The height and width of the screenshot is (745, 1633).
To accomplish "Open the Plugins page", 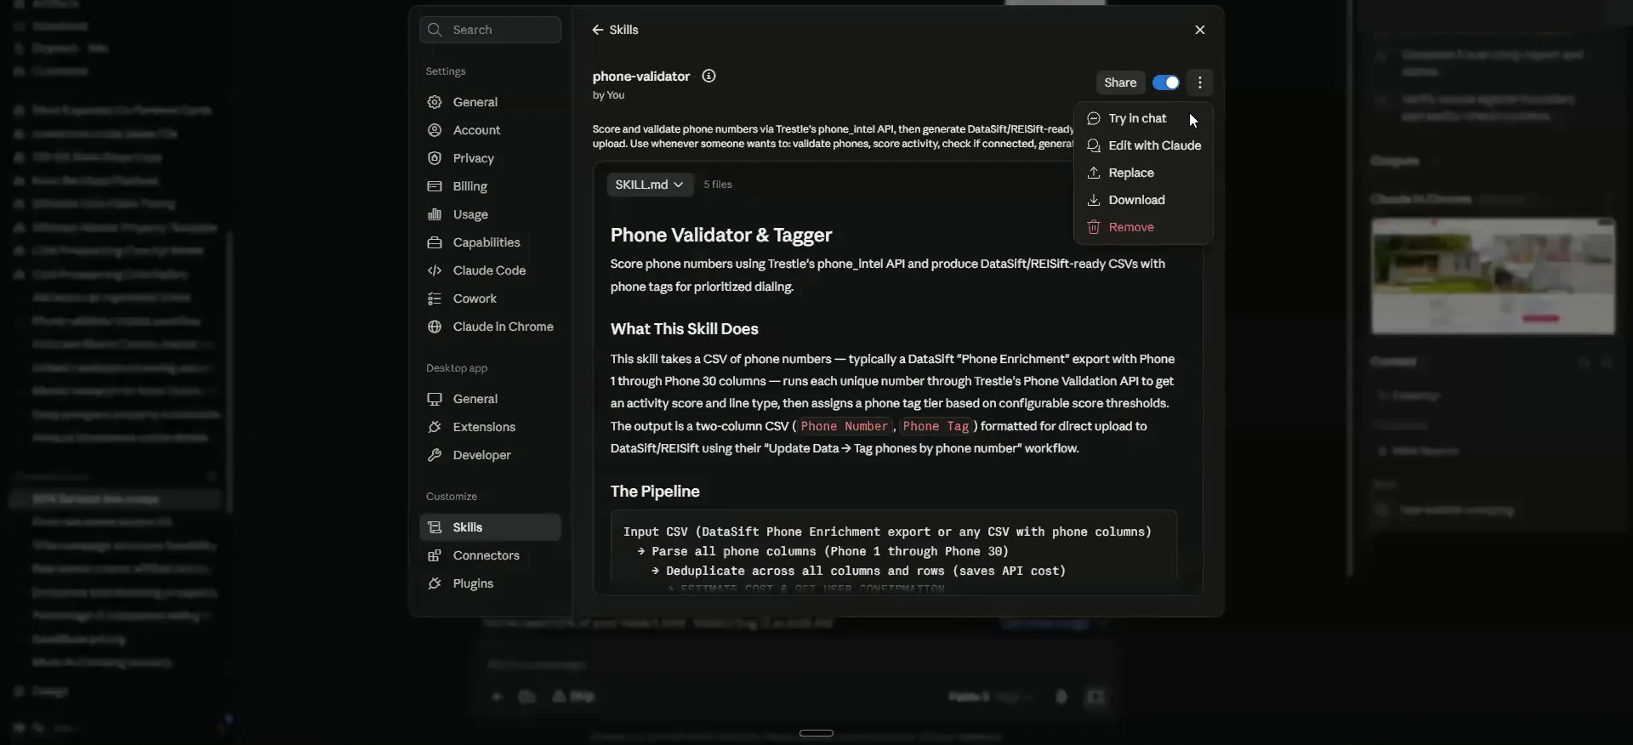I will click(x=490, y=583).
